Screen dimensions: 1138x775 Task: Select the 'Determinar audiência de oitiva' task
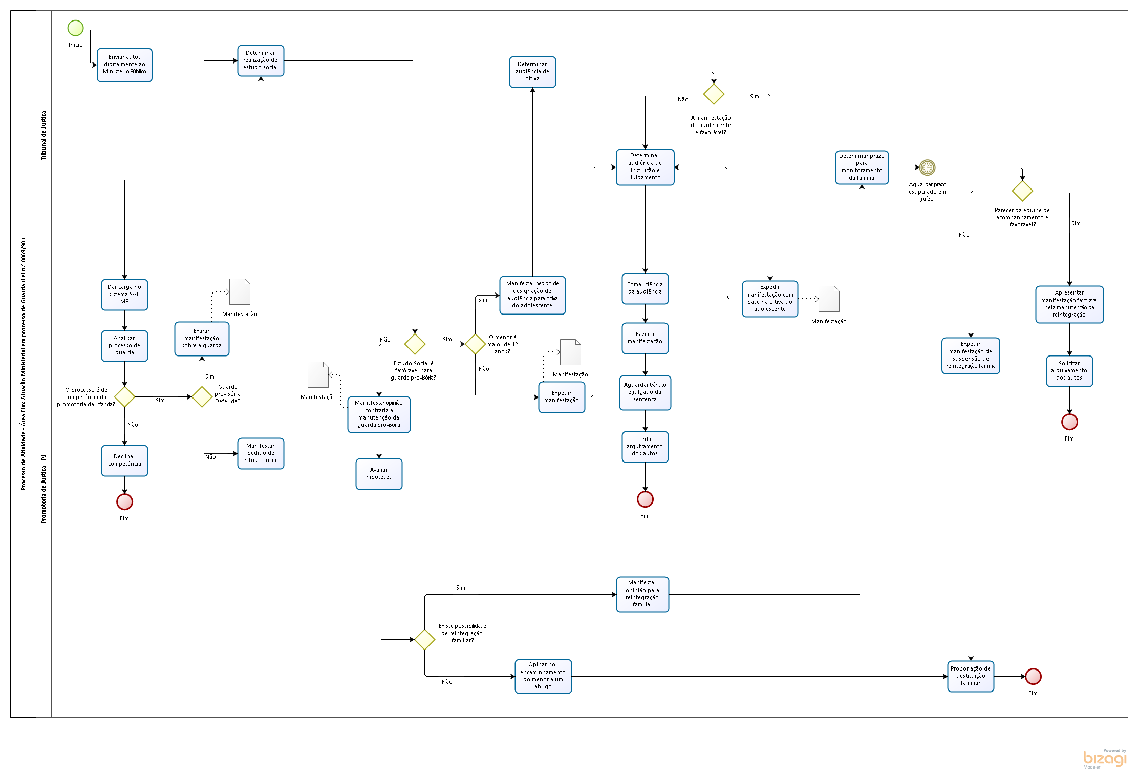click(532, 72)
